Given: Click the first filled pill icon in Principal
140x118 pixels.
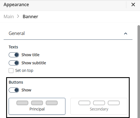Looking at the screenshot, I should click(x=22, y=103).
